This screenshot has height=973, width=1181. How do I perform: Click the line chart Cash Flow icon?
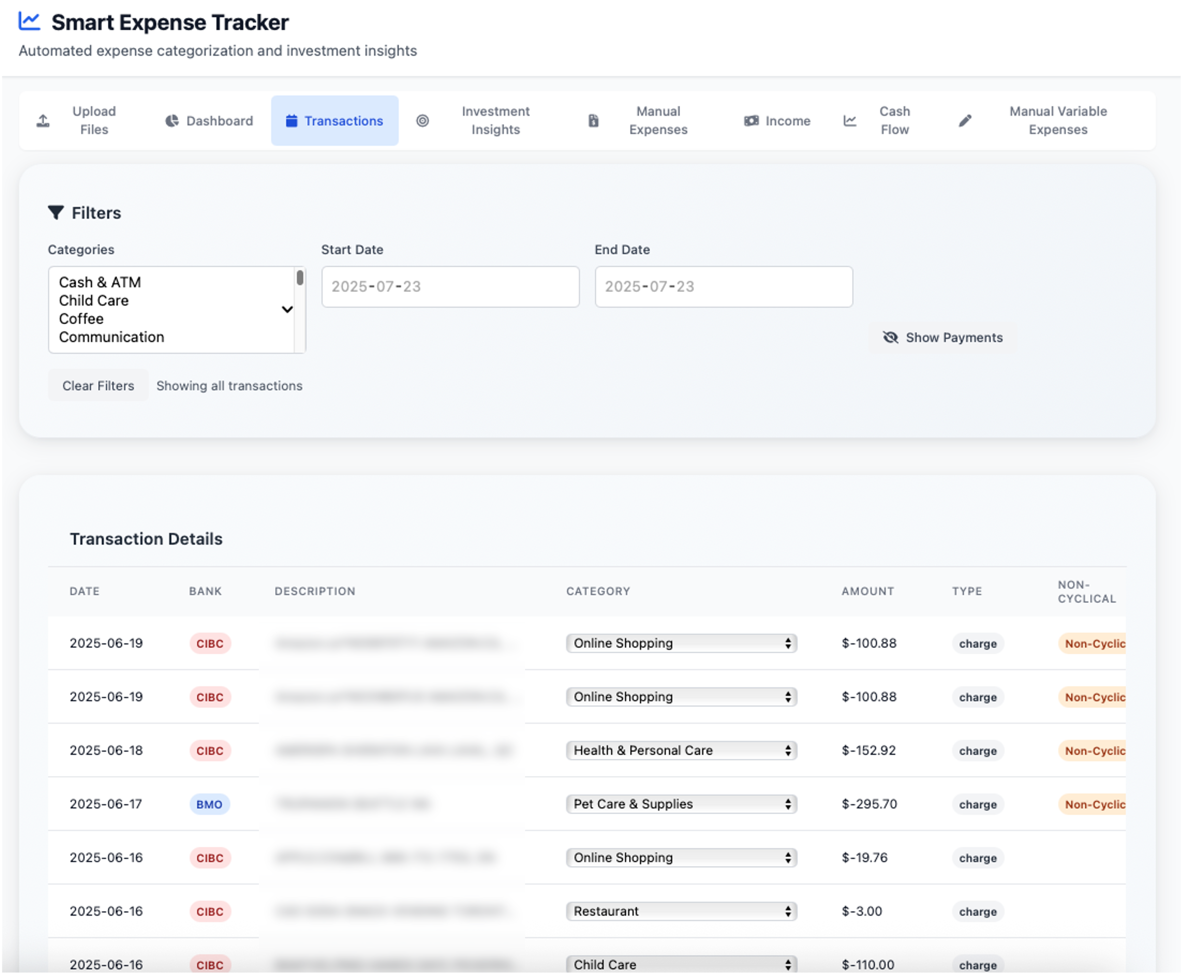click(x=850, y=120)
